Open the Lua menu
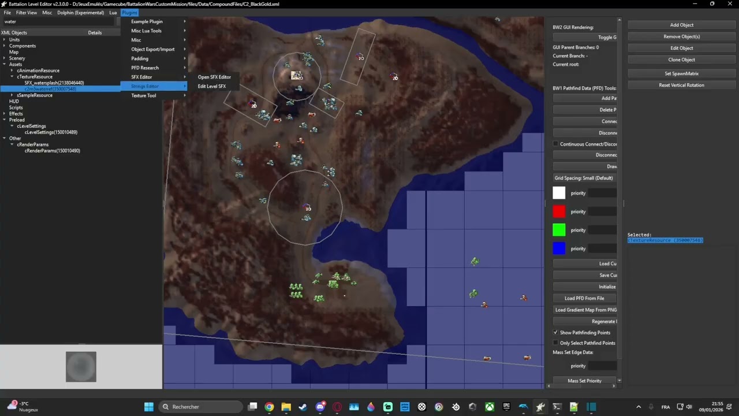The height and width of the screenshot is (416, 739). tap(113, 12)
